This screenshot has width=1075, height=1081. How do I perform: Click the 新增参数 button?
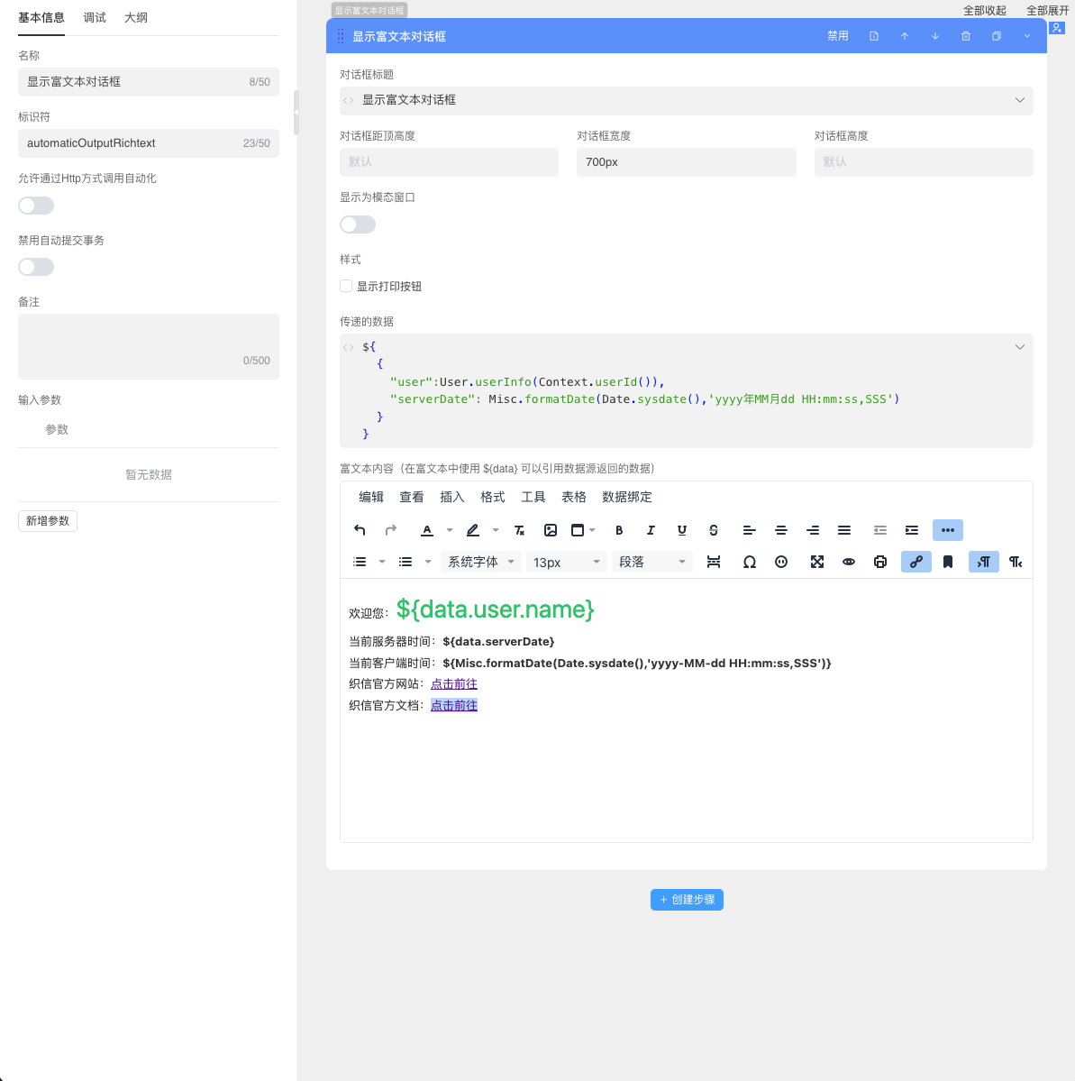point(48,521)
